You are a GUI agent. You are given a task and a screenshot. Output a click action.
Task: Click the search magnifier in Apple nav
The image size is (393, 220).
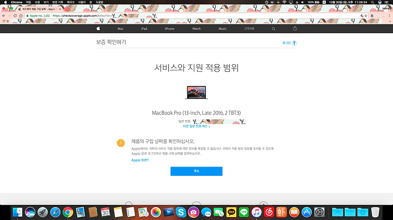(273, 29)
